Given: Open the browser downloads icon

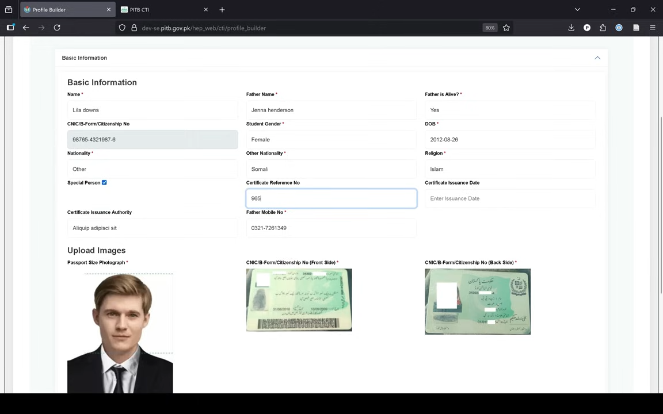Looking at the screenshot, I should coord(571,28).
